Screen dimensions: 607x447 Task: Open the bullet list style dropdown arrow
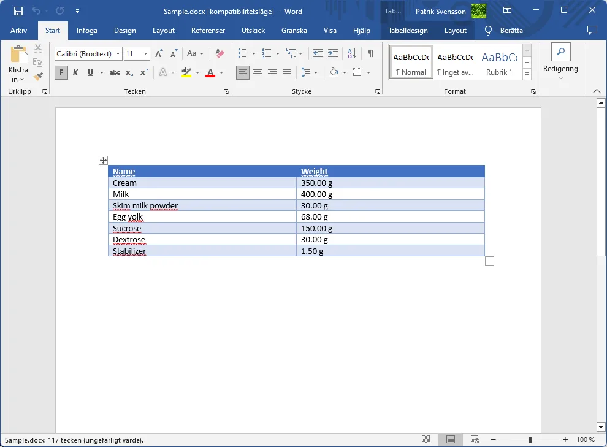pyautogui.click(x=254, y=54)
